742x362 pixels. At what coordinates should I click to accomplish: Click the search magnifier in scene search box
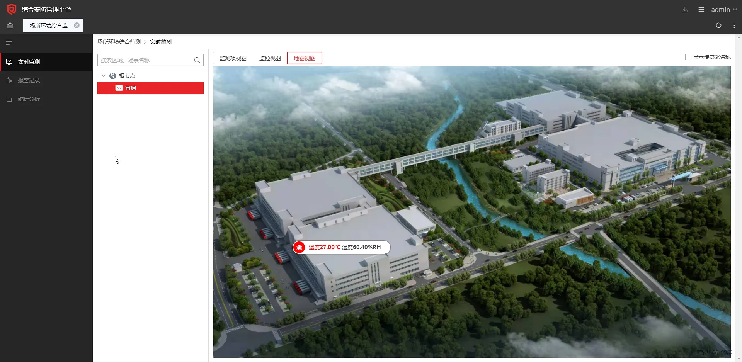point(197,60)
